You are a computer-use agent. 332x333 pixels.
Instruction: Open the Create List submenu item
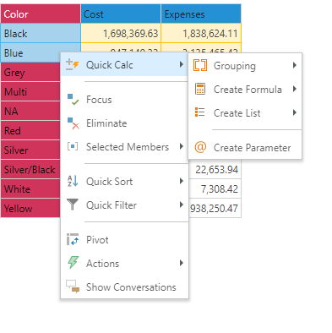click(x=245, y=113)
